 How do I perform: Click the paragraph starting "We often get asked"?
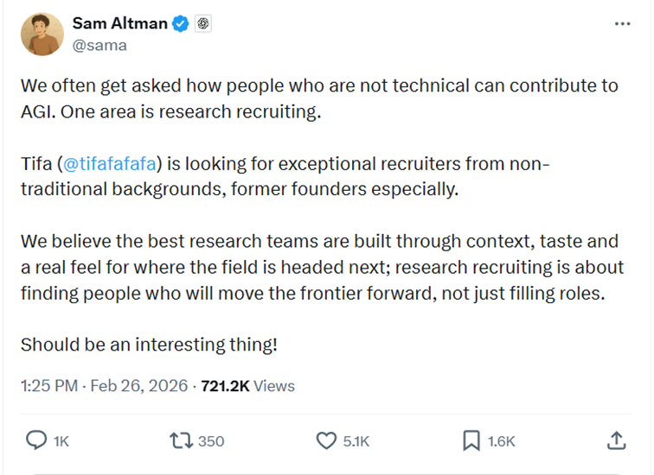(x=319, y=98)
